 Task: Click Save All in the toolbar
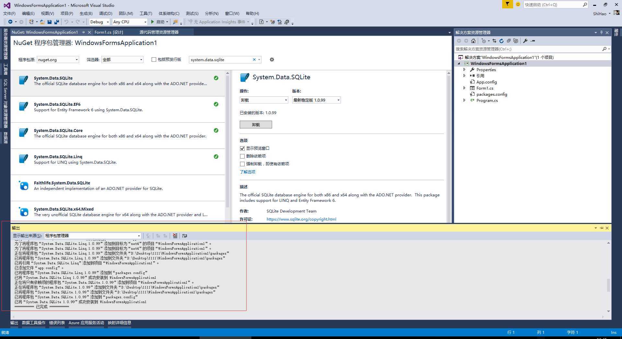click(x=57, y=22)
